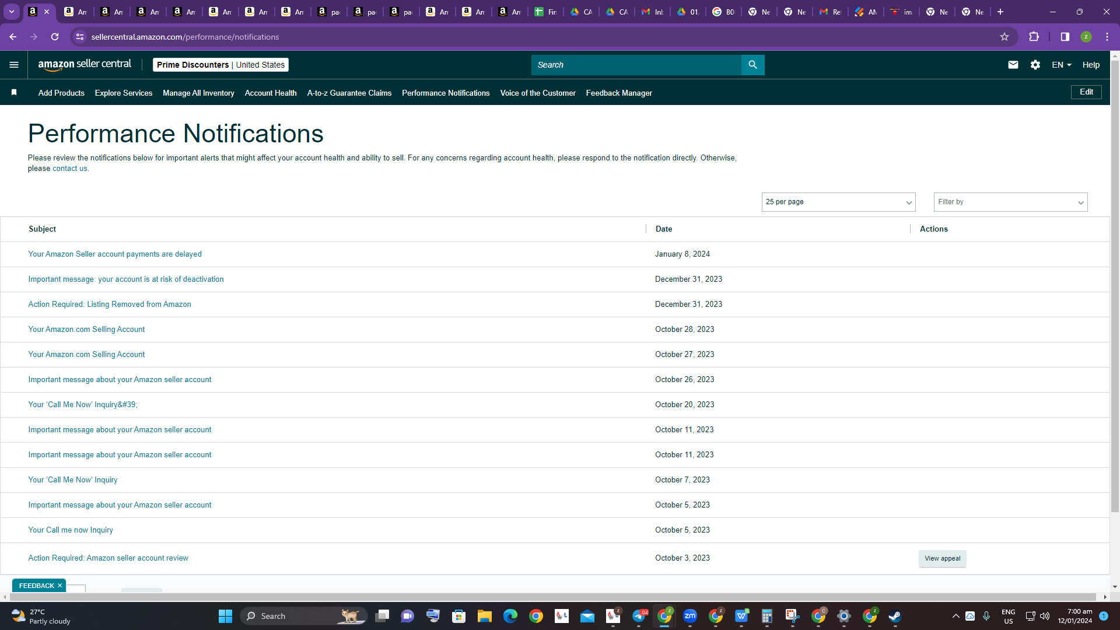The image size is (1120, 630).
Task: Navigate to Account Health
Action: [271, 93]
